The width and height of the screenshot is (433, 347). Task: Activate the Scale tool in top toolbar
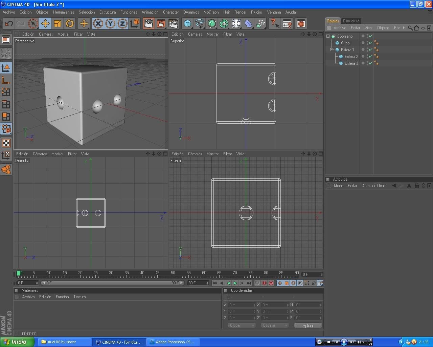tap(58, 23)
